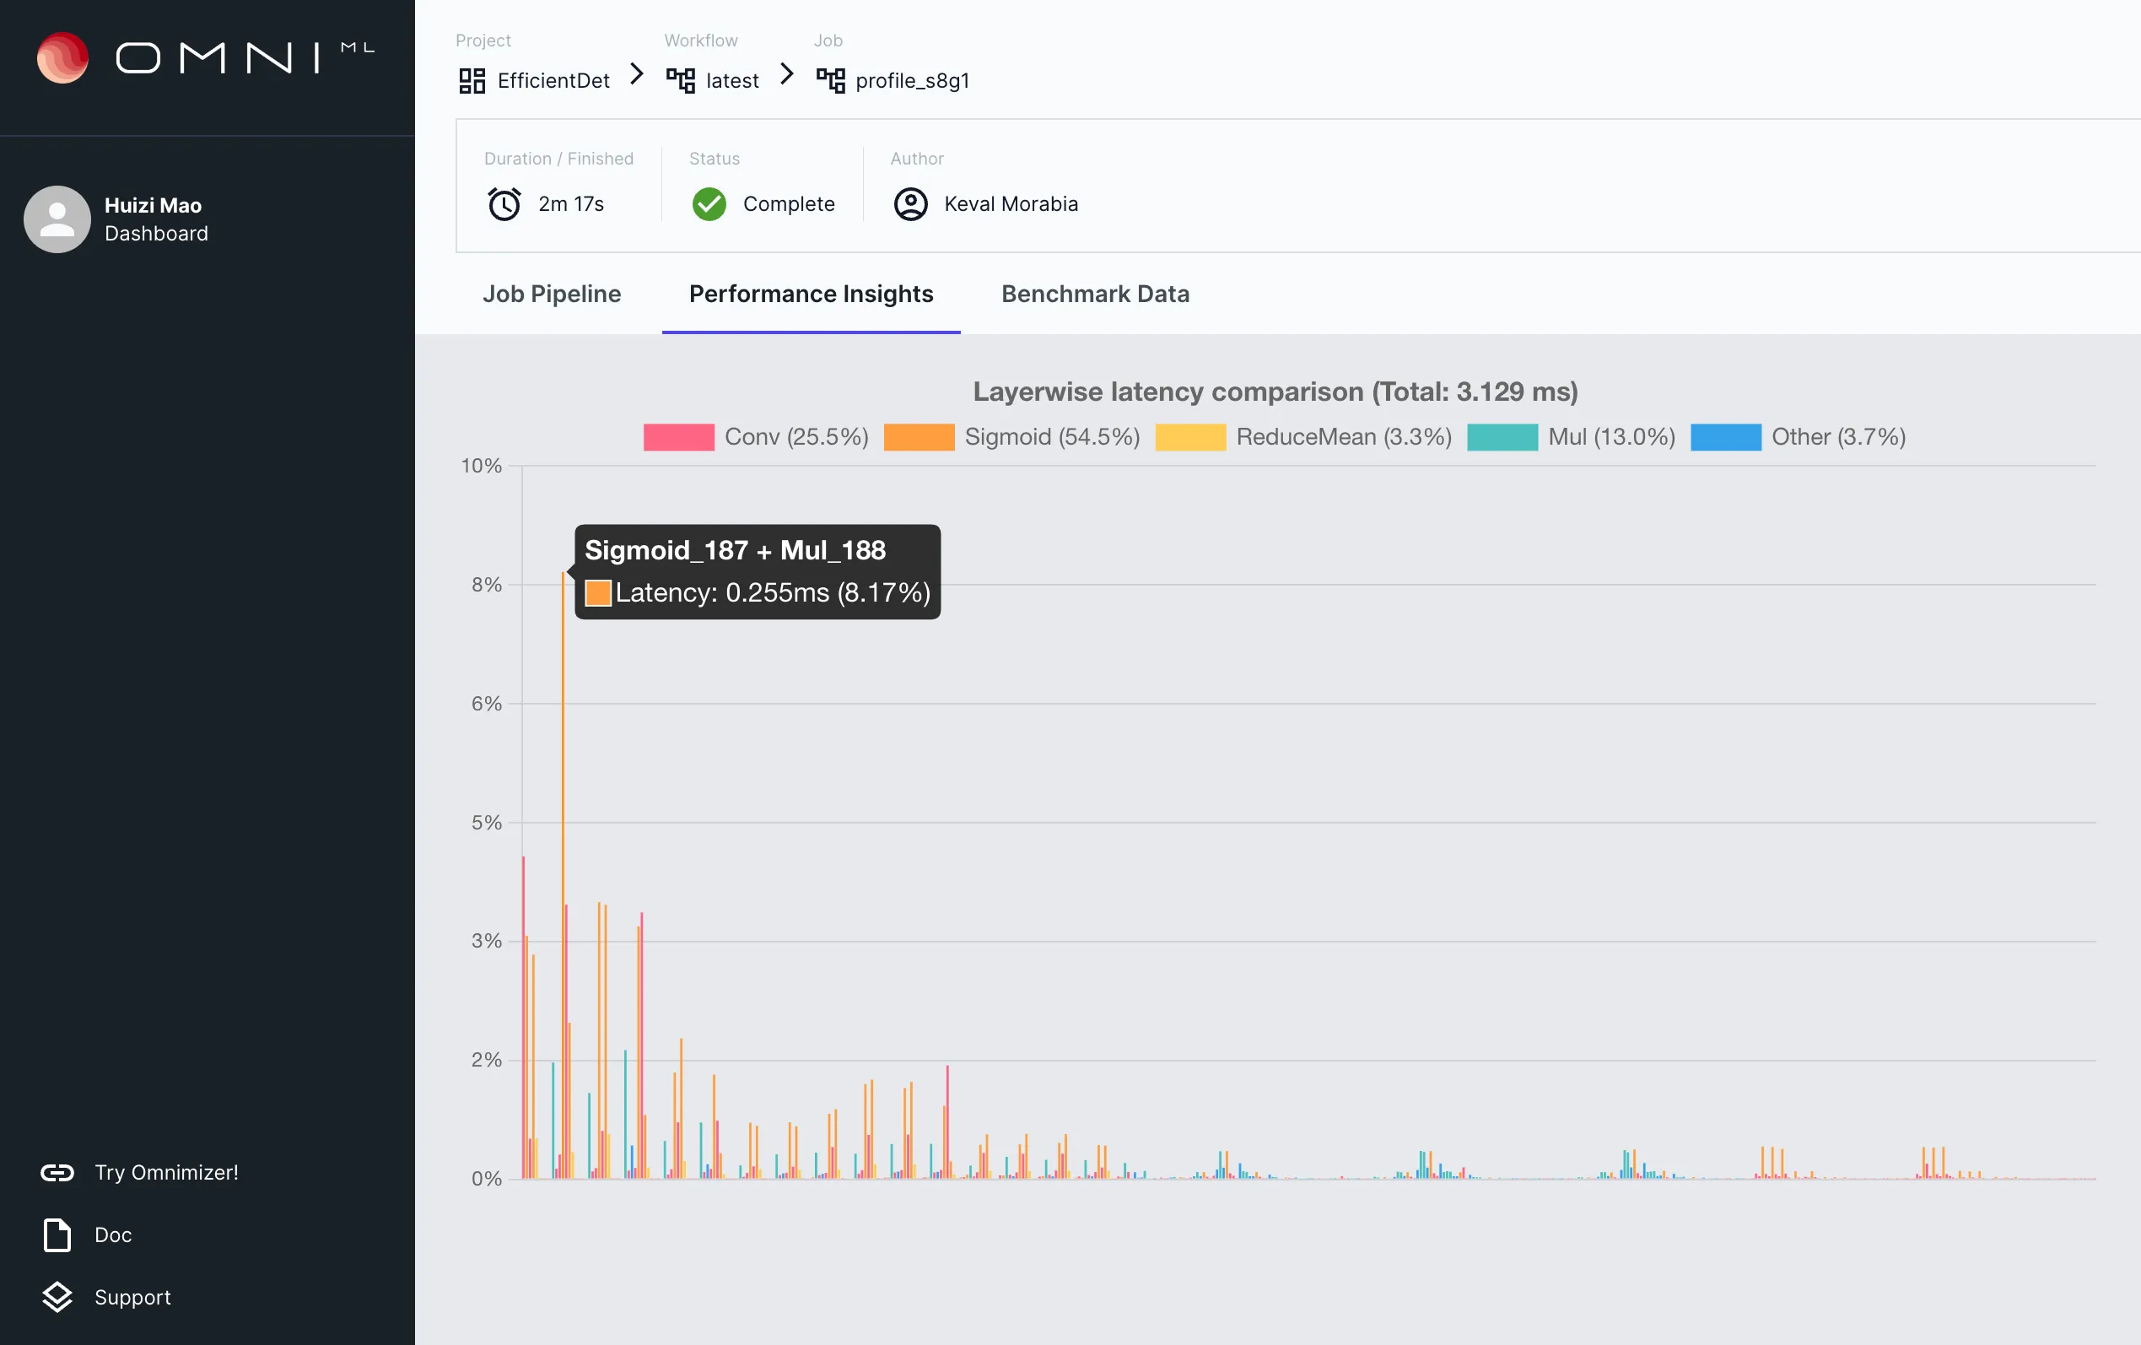This screenshot has width=2141, height=1345.
Task: Toggle the Conv legend swatch
Action: coord(678,437)
